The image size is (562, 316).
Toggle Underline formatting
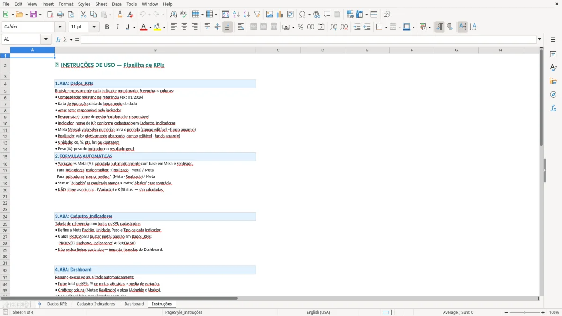(127, 27)
